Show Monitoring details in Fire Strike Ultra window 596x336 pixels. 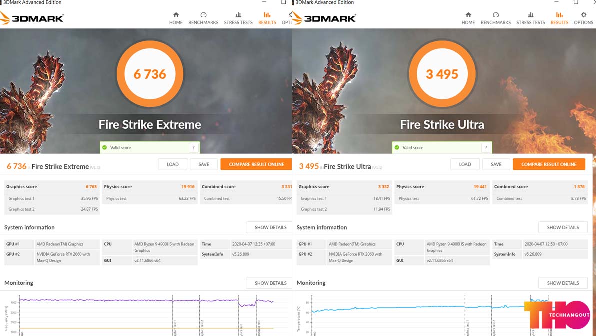(x=563, y=283)
